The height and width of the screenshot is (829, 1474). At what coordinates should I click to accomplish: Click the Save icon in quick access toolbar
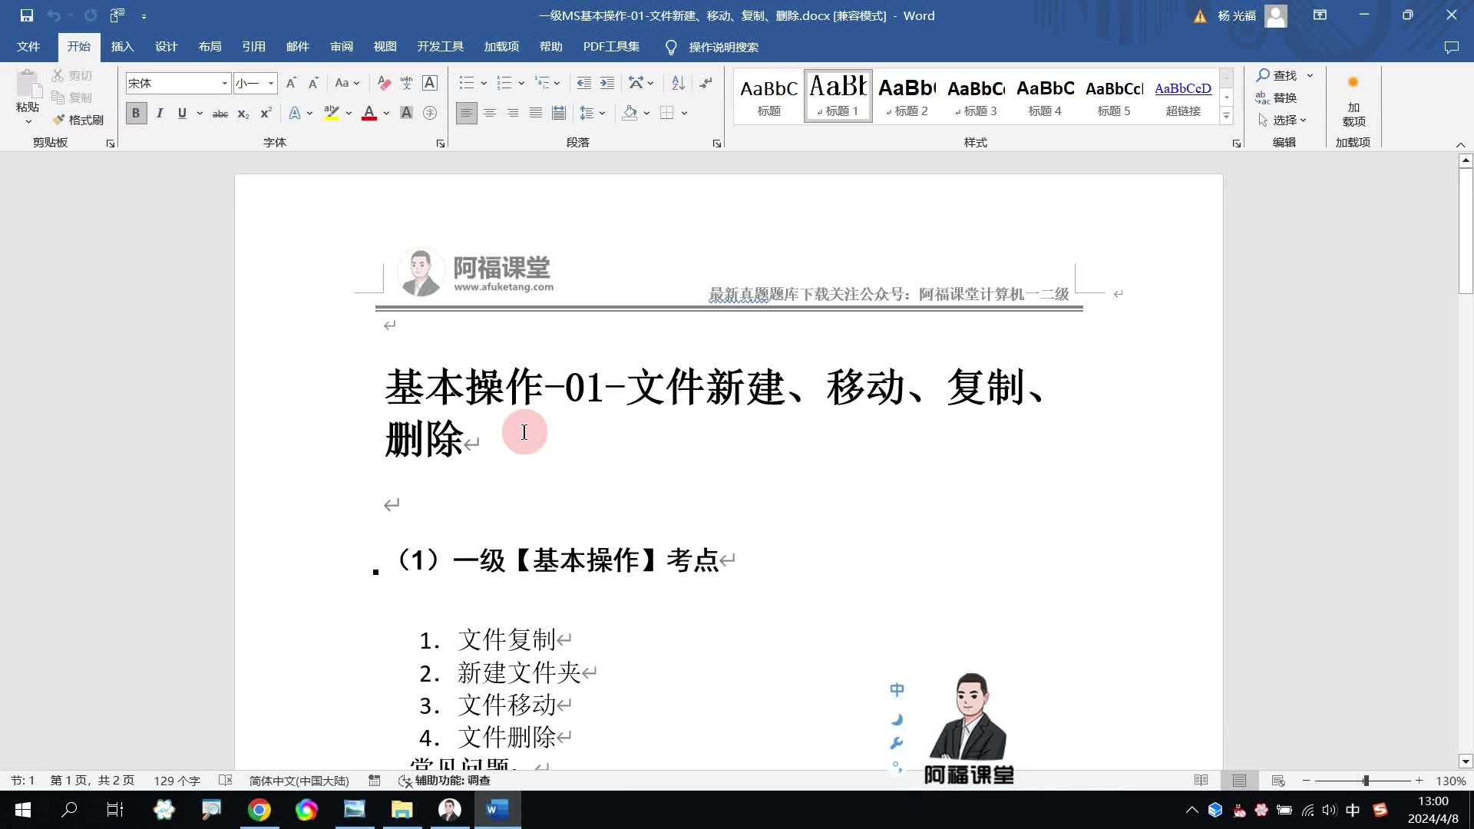[26, 15]
